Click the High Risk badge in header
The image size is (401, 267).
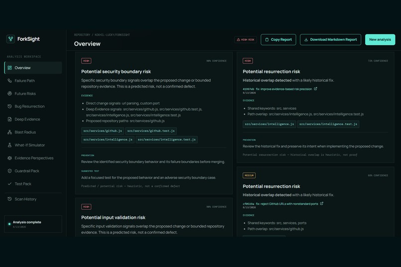pos(245,40)
